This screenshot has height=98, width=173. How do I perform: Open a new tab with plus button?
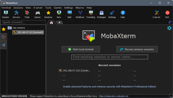click(60, 23)
